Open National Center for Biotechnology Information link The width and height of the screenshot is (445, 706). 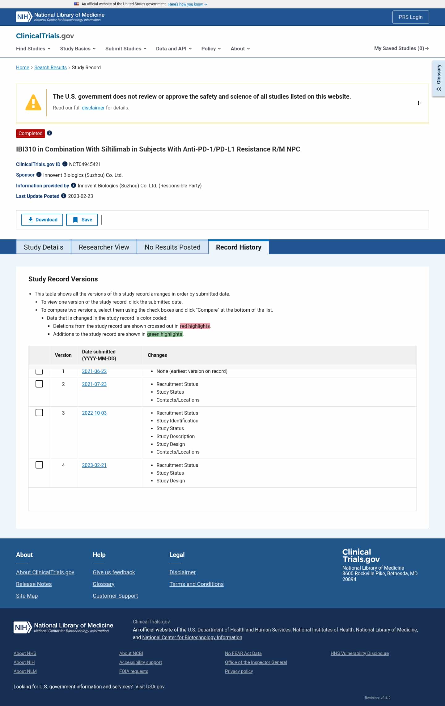click(x=192, y=637)
